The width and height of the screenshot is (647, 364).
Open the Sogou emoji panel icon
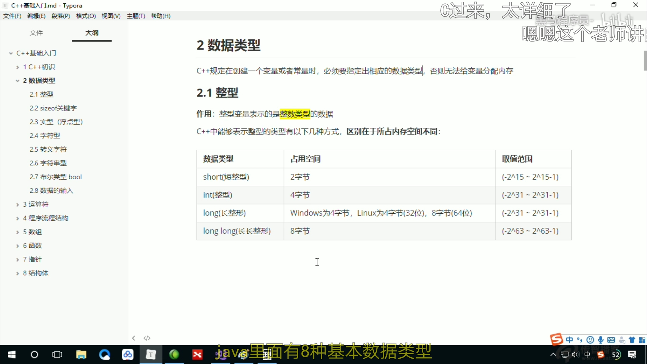coord(590,340)
